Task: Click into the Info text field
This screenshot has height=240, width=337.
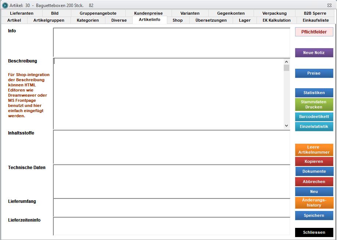Action: coord(171,42)
